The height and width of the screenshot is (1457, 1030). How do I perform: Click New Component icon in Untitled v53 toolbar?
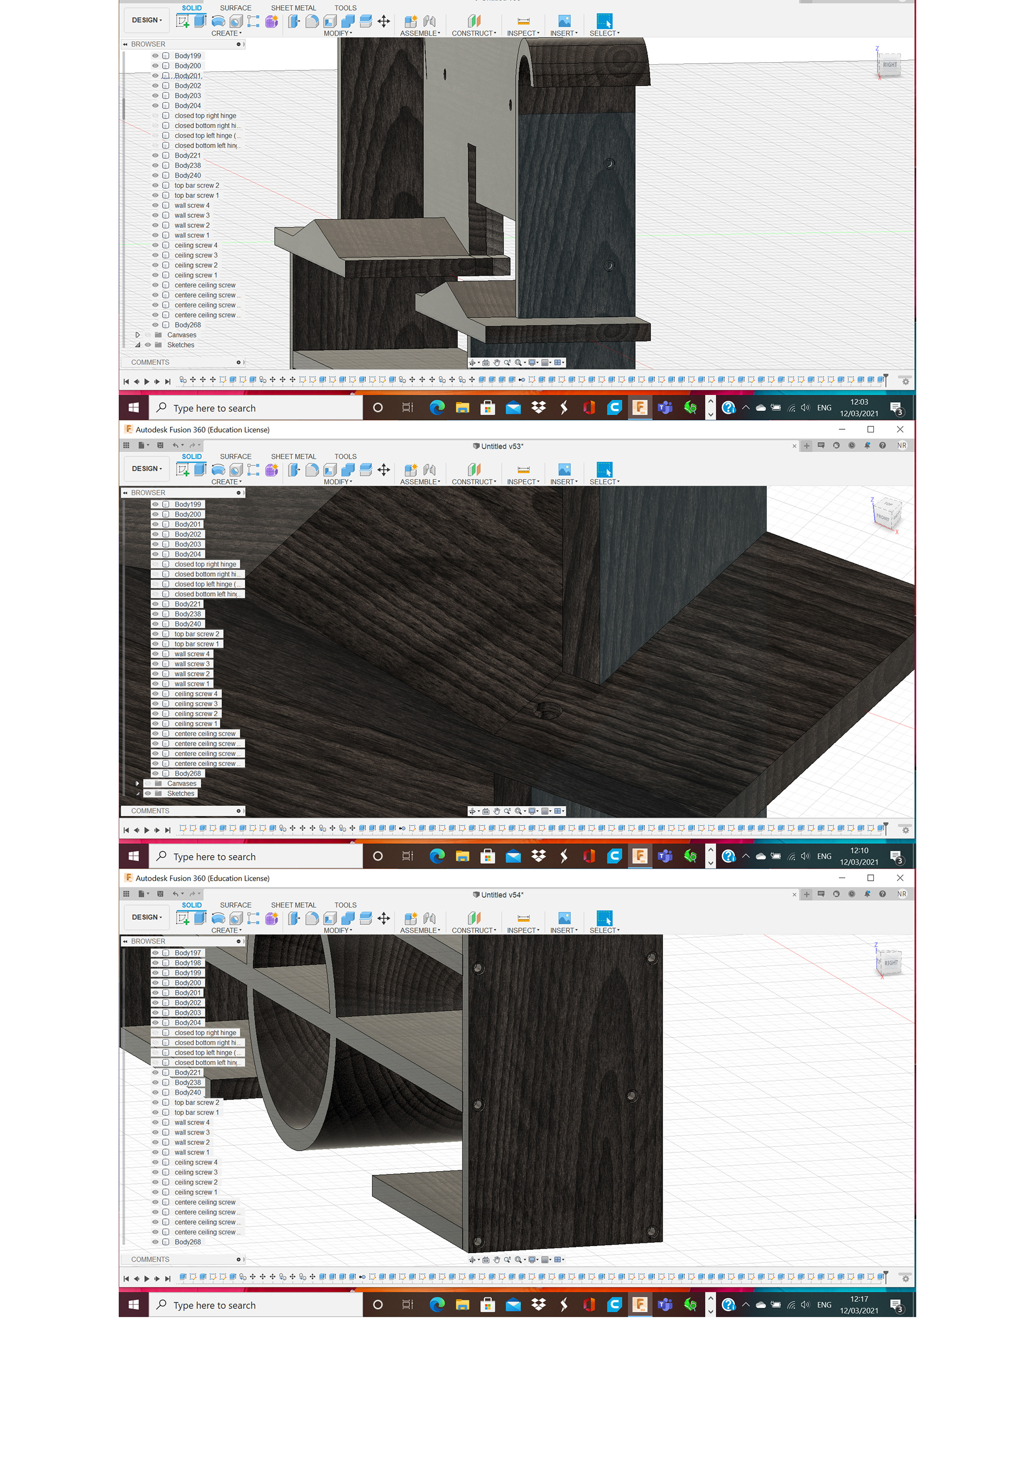pyautogui.click(x=410, y=469)
